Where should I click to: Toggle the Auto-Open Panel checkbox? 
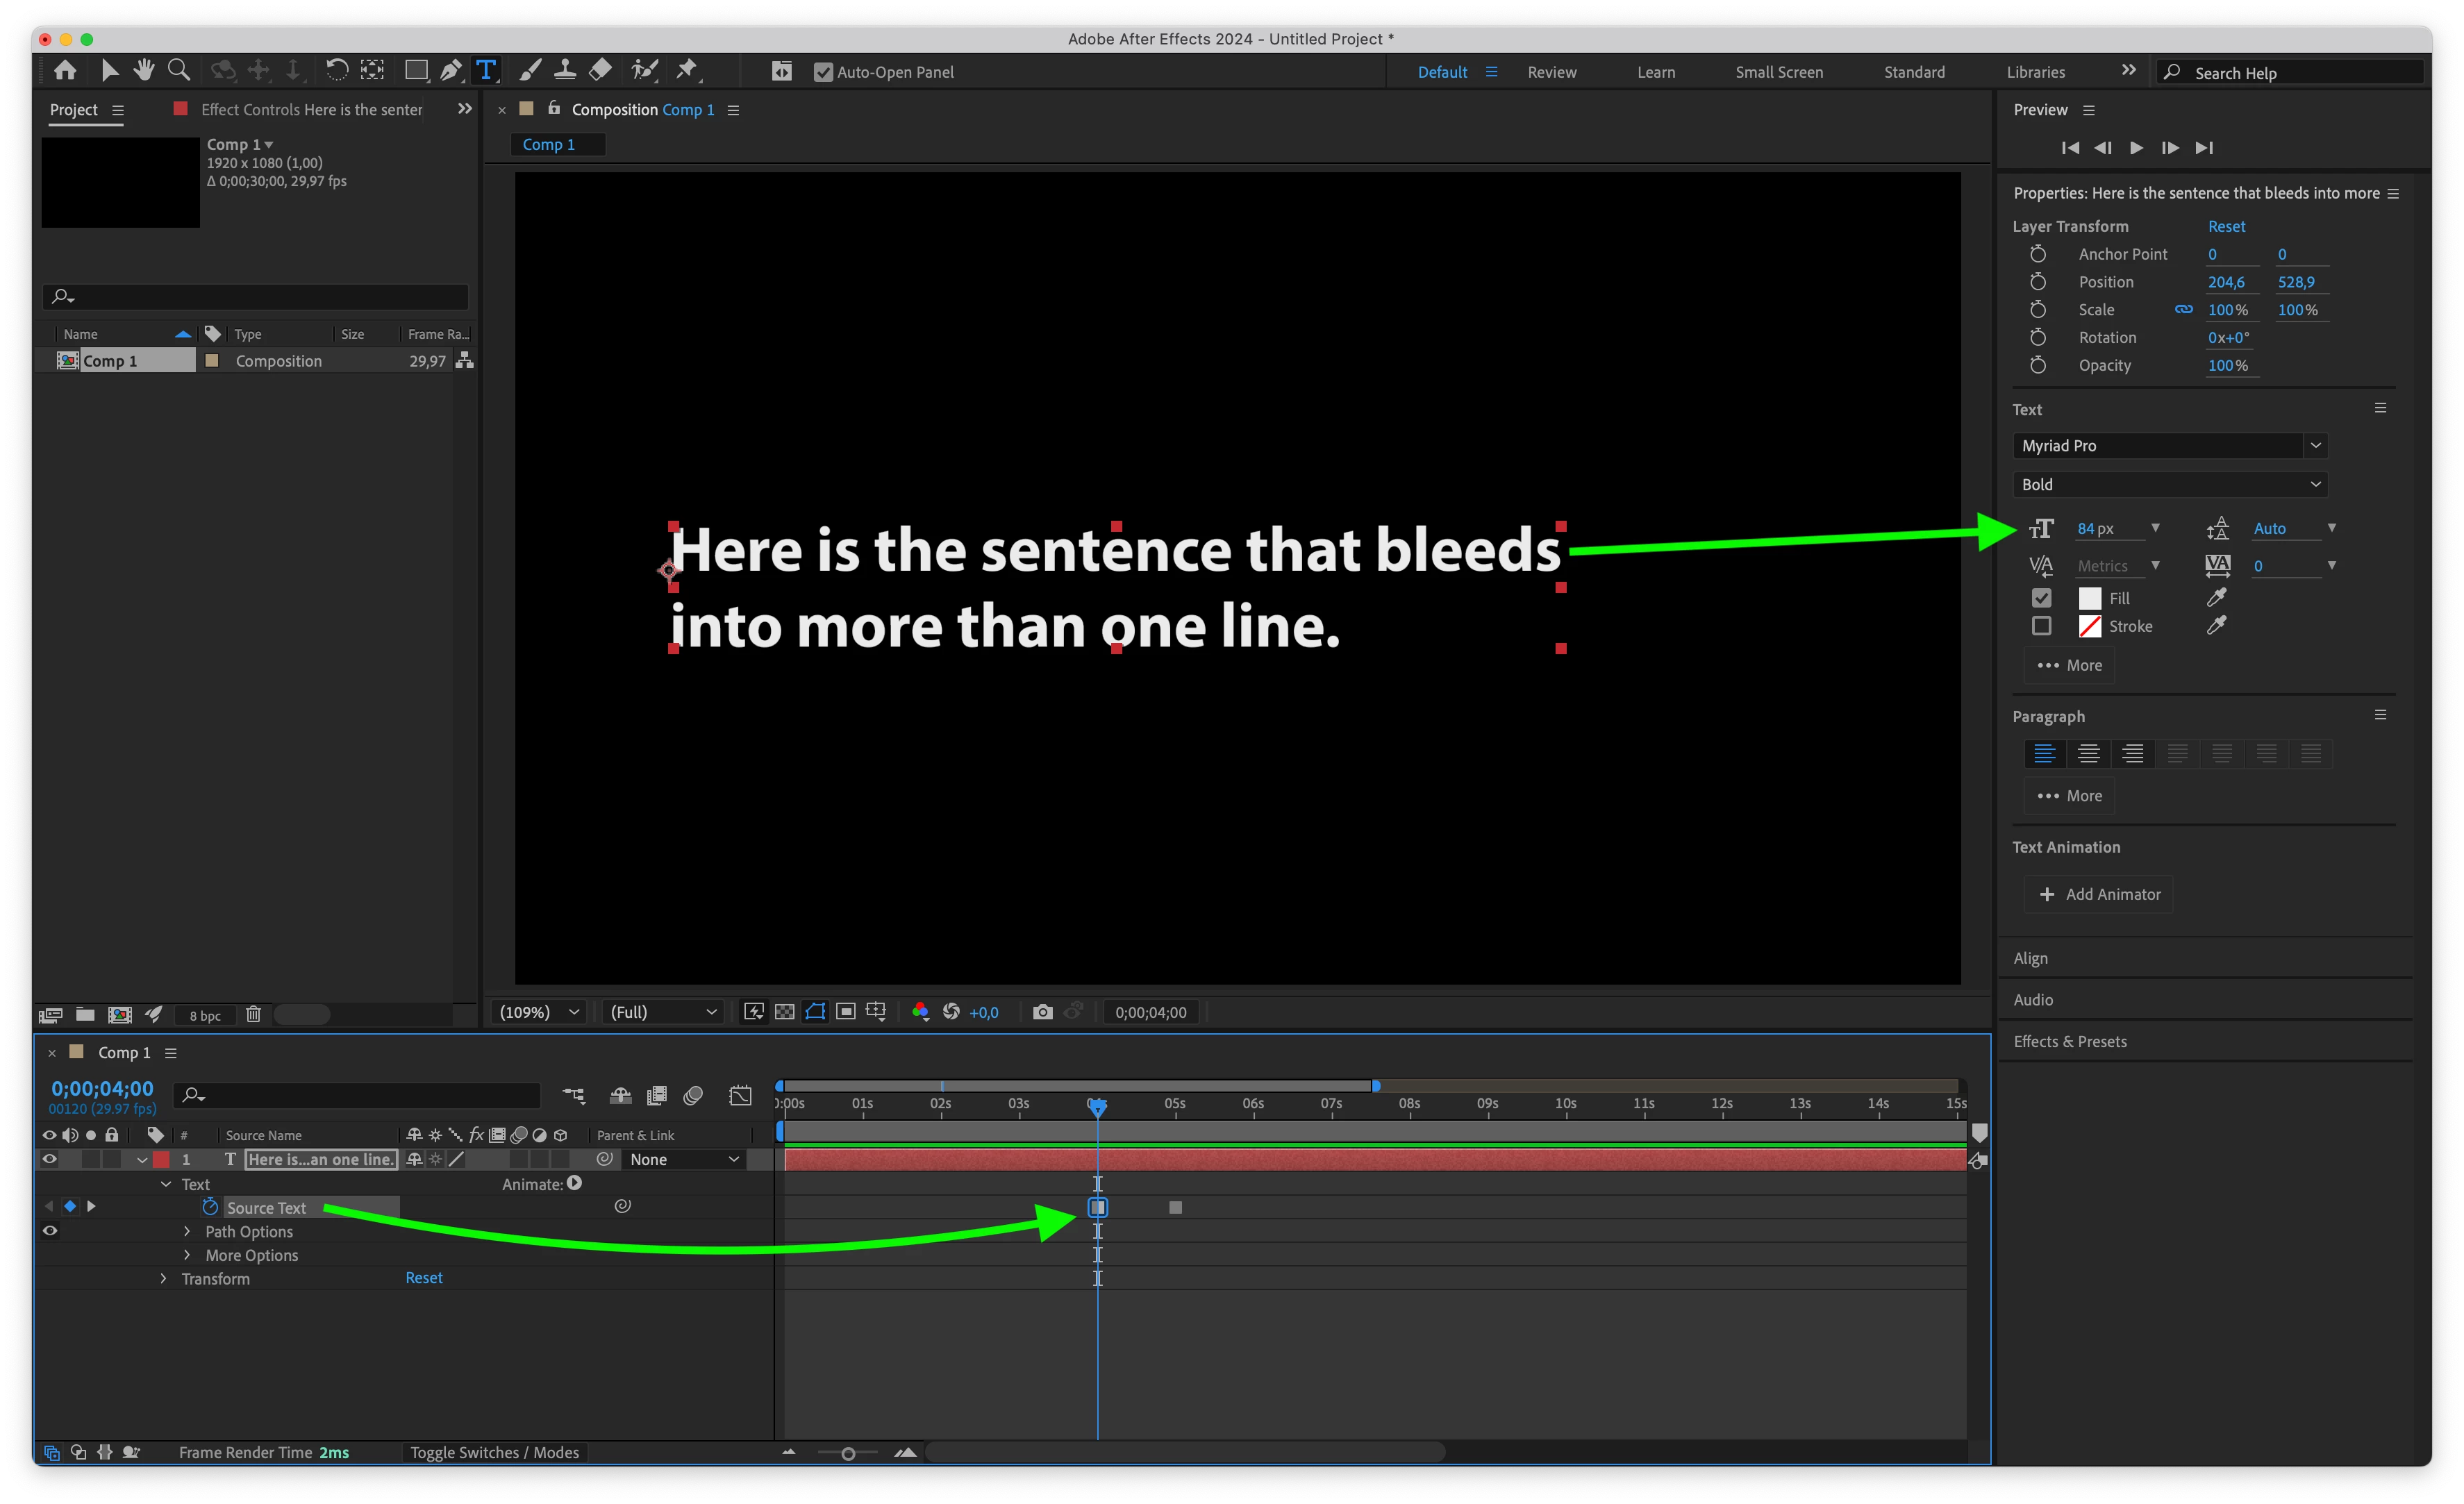point(823,72)
